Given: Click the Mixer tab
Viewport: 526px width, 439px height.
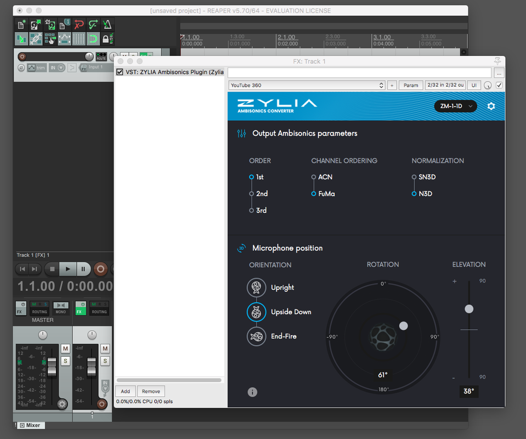Looking at the screenshot, I should (x=30, y=425).
